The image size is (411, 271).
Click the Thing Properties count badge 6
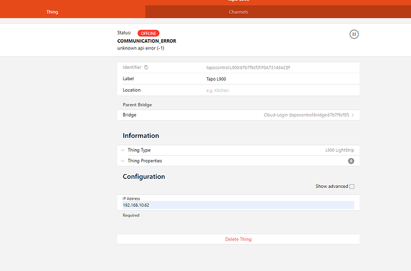pos(351,161)
